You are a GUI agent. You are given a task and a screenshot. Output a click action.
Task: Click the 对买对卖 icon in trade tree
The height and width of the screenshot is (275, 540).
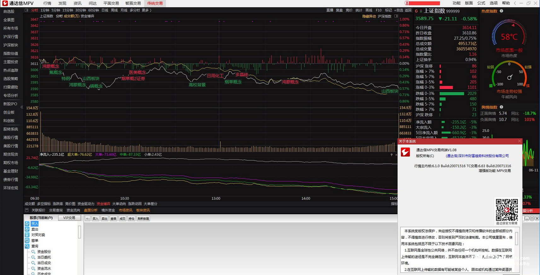(27, 235)
